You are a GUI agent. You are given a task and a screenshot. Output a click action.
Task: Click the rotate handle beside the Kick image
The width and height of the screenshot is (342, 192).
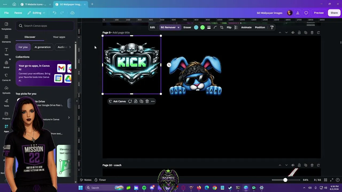[x=169, y=65]
